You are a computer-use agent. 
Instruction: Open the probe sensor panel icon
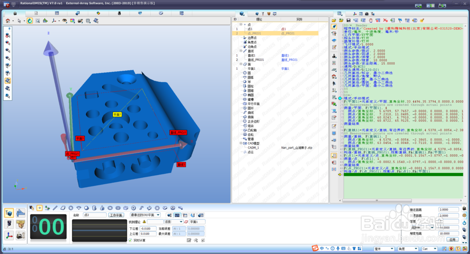[9, 224]
